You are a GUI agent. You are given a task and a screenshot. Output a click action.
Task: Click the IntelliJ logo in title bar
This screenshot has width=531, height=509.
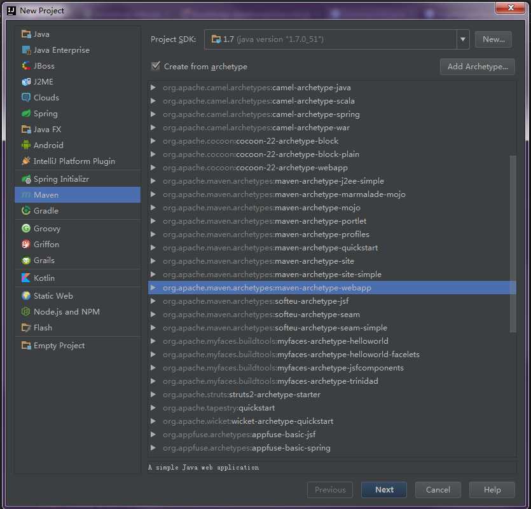tap(11, 11)
